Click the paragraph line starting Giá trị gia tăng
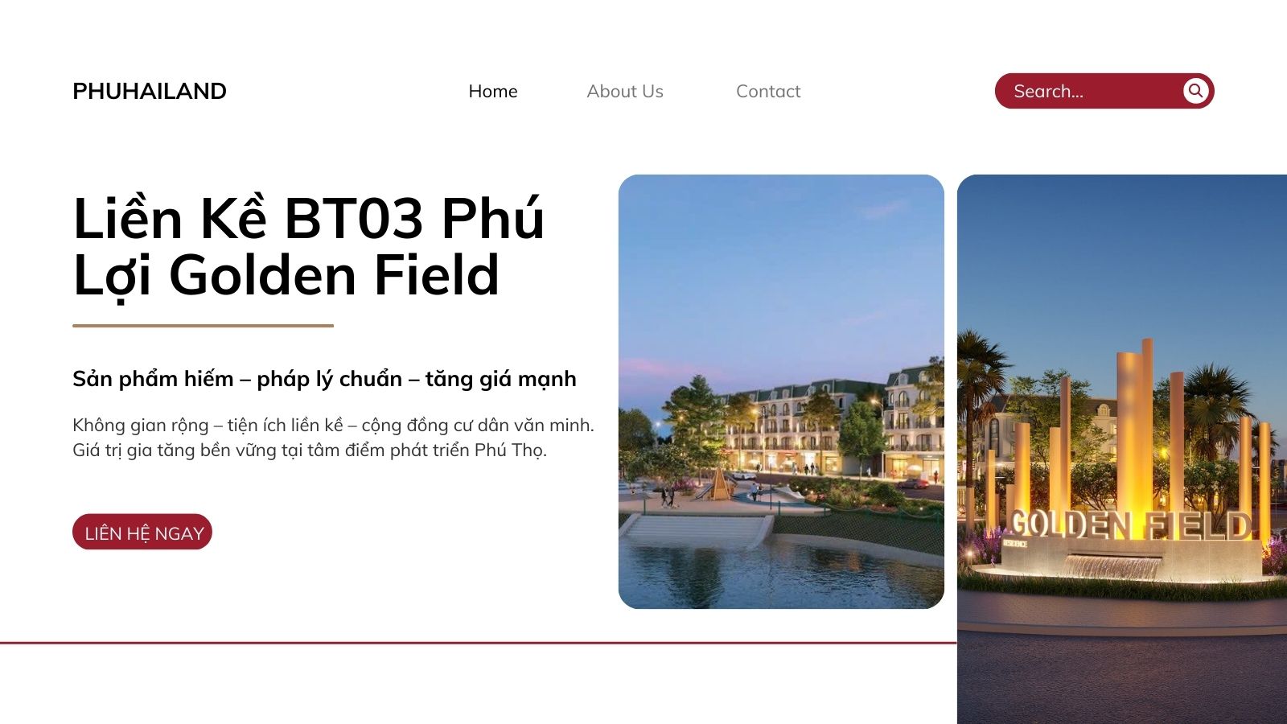 click(x=310, y=450)
